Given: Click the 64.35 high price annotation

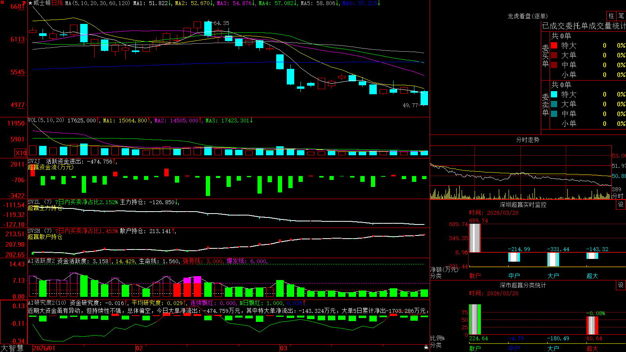Looking at the screenshot, I should click(221, 23).
